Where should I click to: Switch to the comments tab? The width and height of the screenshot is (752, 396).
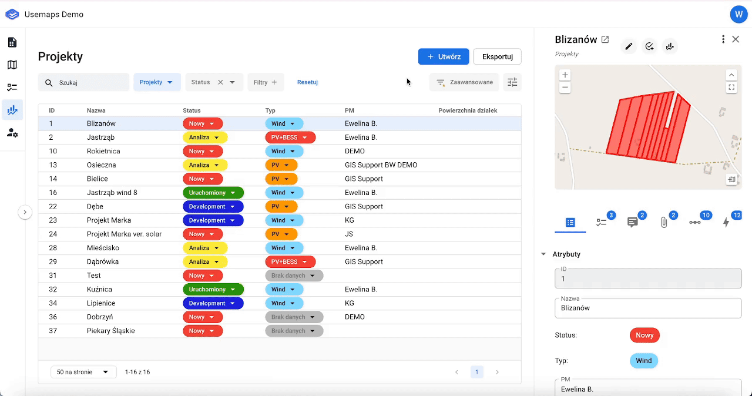click(x=632, y=223)
